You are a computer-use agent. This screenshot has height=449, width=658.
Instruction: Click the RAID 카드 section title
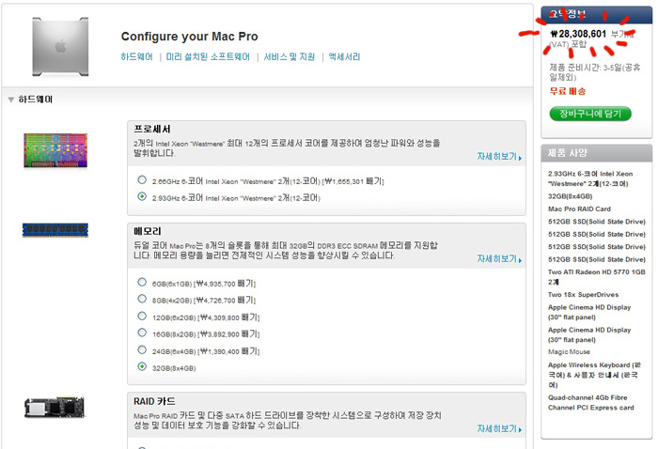click(x=154, y=401)
